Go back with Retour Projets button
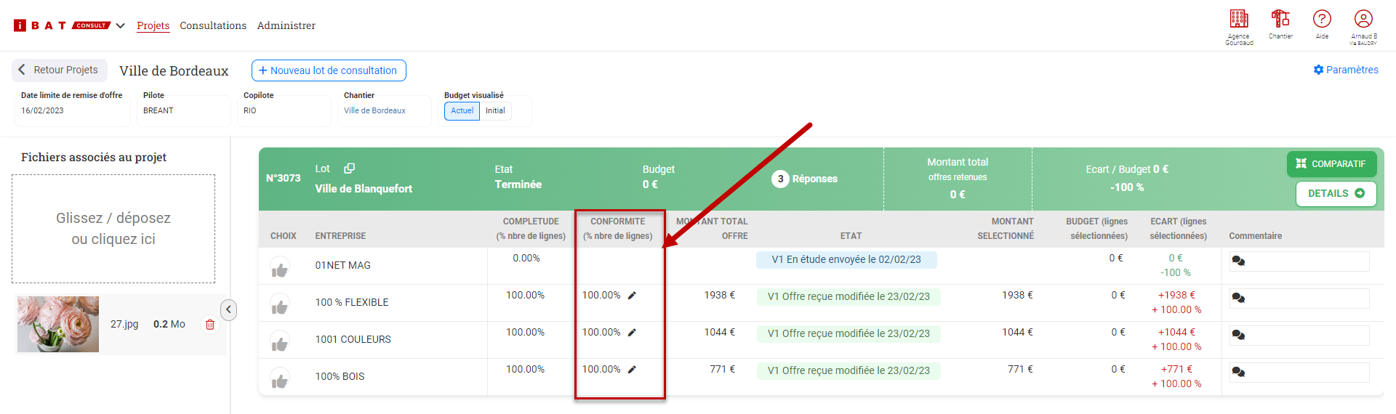Viewport: 1396px width, 414px height. pyautogui.click(x=60, y=70)
